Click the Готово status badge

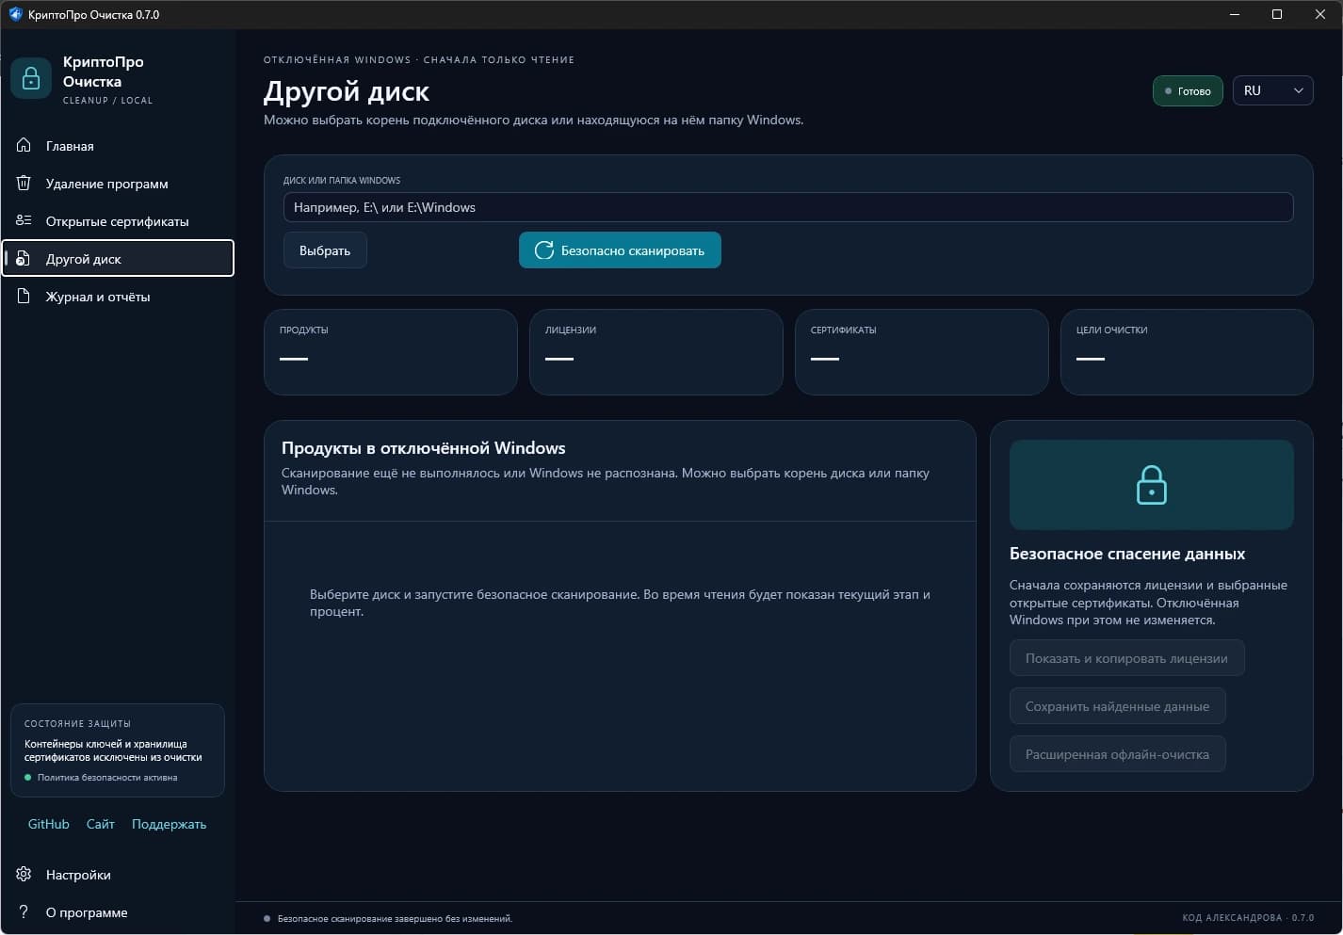click(1188, 90)
